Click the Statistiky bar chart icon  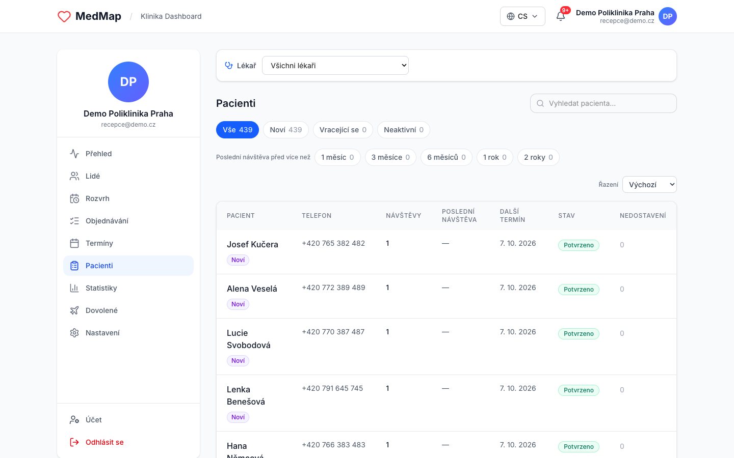[74, 288]
